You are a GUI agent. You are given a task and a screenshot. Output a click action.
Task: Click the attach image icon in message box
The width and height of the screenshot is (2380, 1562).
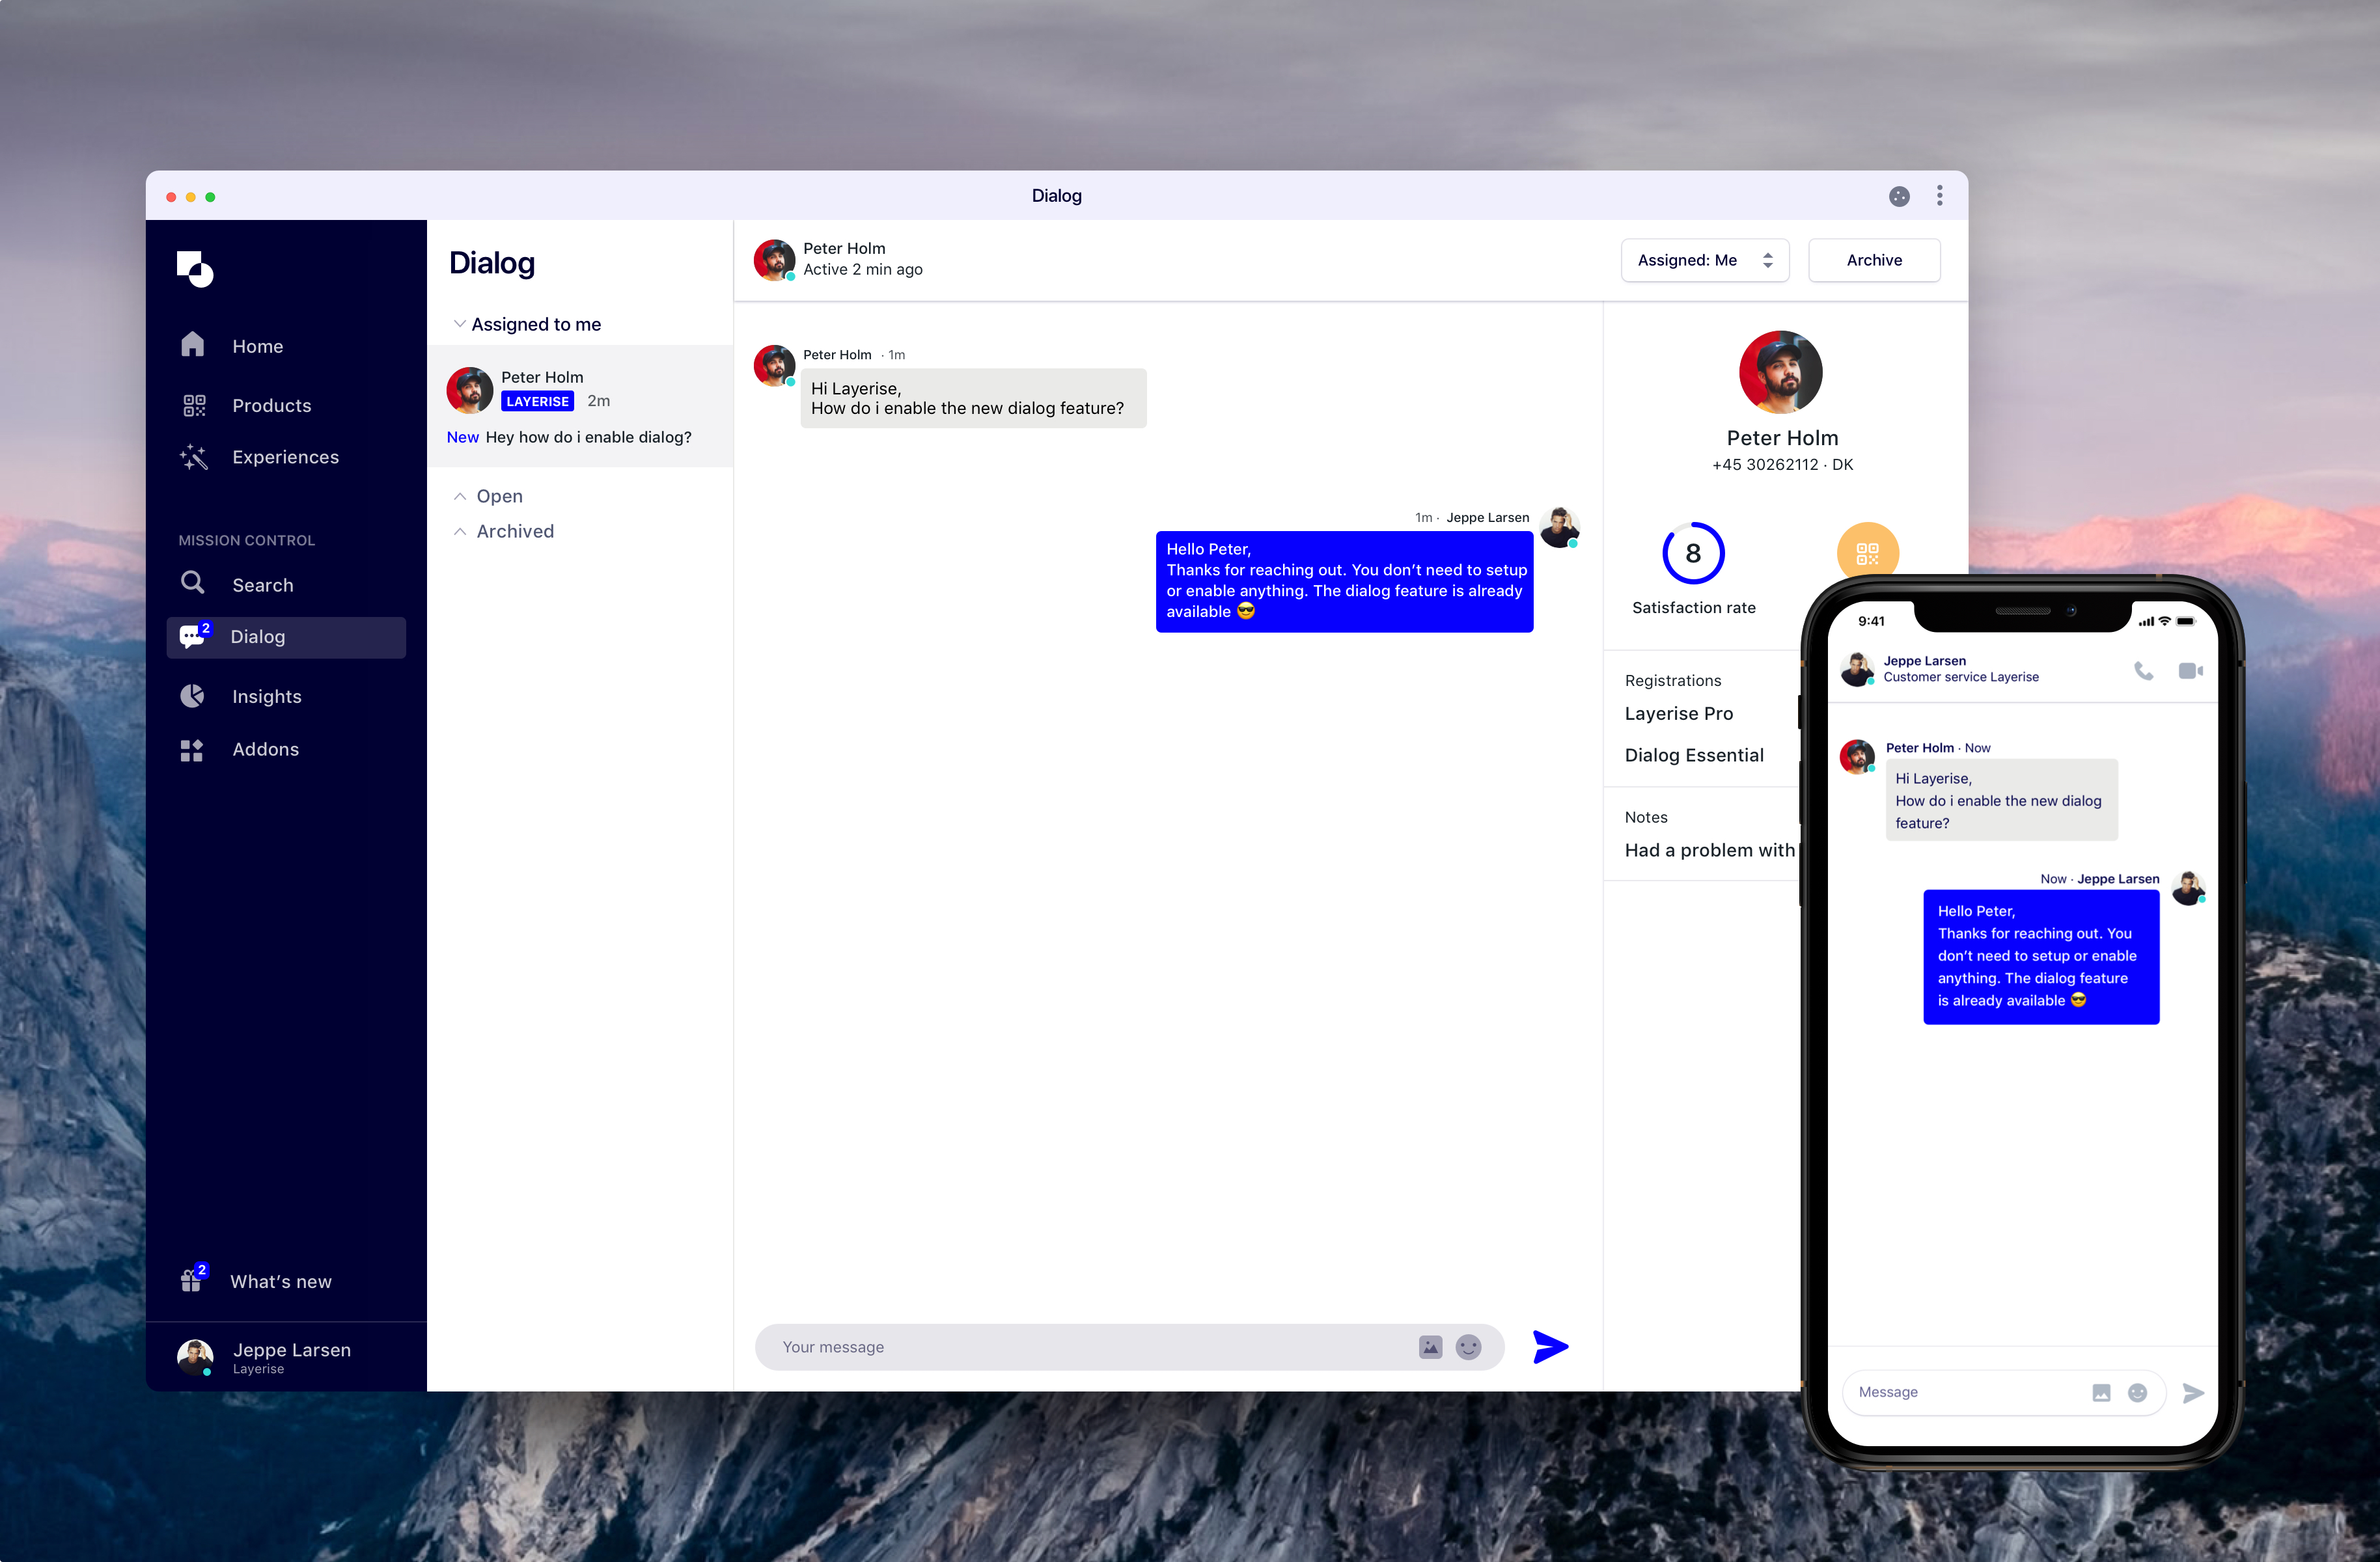[x=1430, y=1347]
